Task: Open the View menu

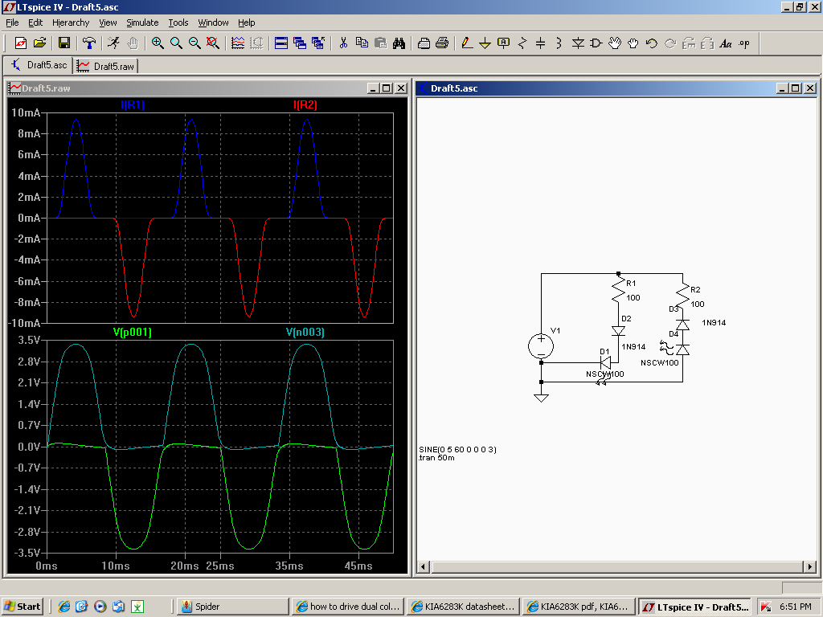Action: tap(108, 22)
